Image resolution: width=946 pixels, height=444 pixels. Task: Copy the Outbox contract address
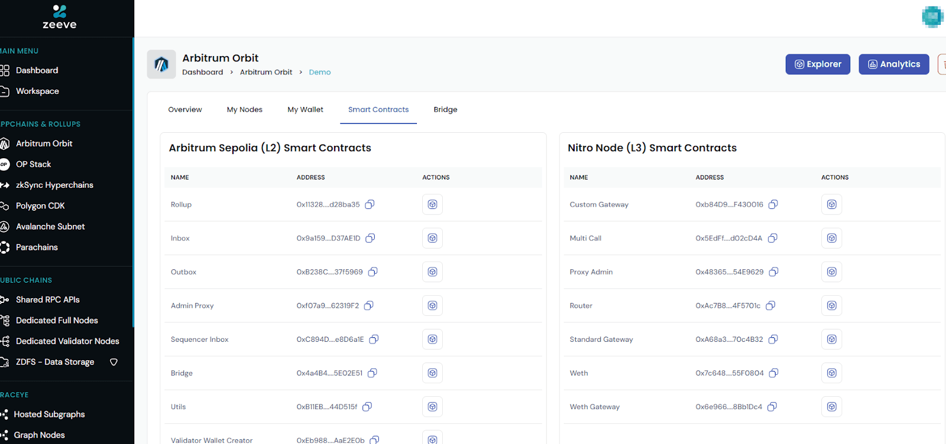click(373, 272)
